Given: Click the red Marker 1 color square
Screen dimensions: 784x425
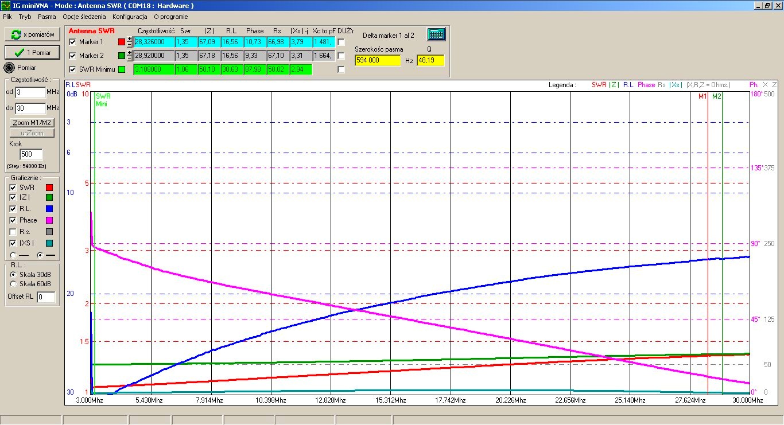Looking at the screenshot, I should click(x=121, y=42).
